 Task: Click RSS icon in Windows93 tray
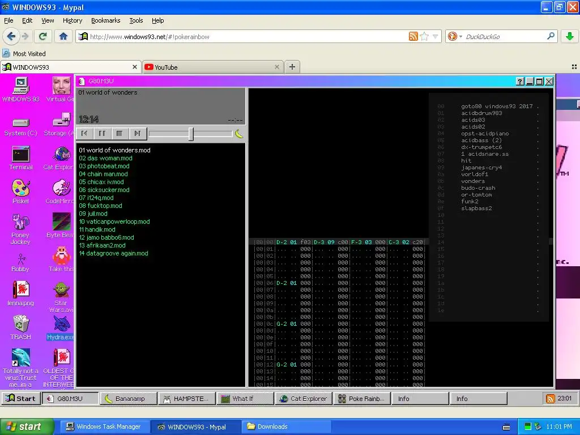click(x=551, y=398)
